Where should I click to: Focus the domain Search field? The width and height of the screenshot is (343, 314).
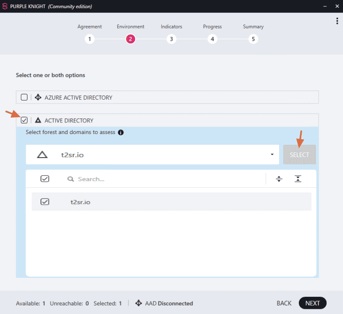(x=166, y=179)
